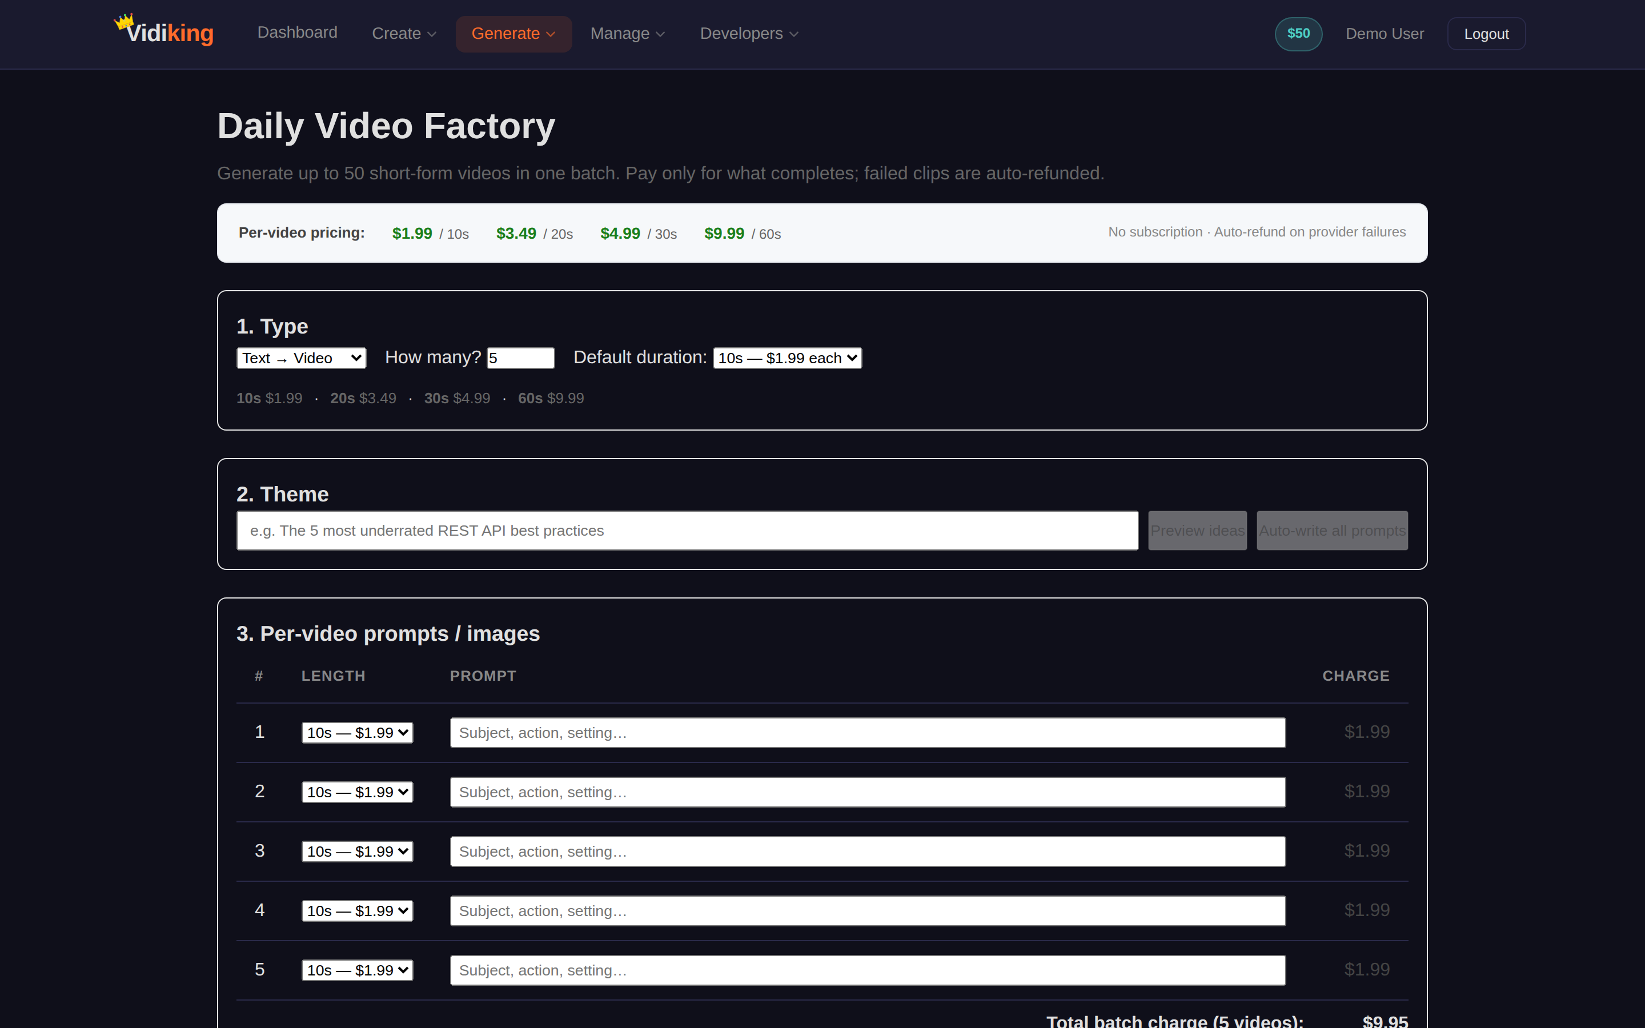Viewport: 1645px width, 1028px height.
Task: Click the $9.99 / 60s pricing entry
Action: pyautogui.click(x=743, y=233)
